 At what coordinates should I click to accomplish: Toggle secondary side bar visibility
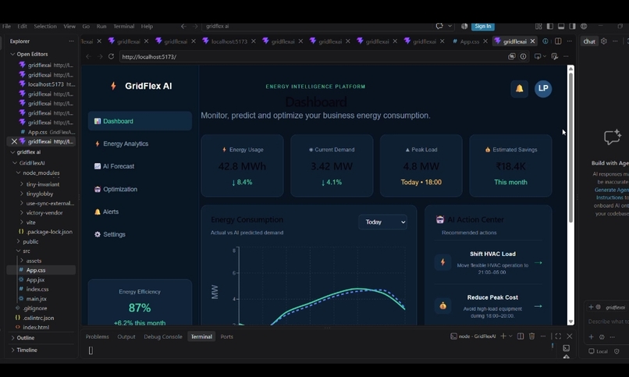tap(573, 26)
